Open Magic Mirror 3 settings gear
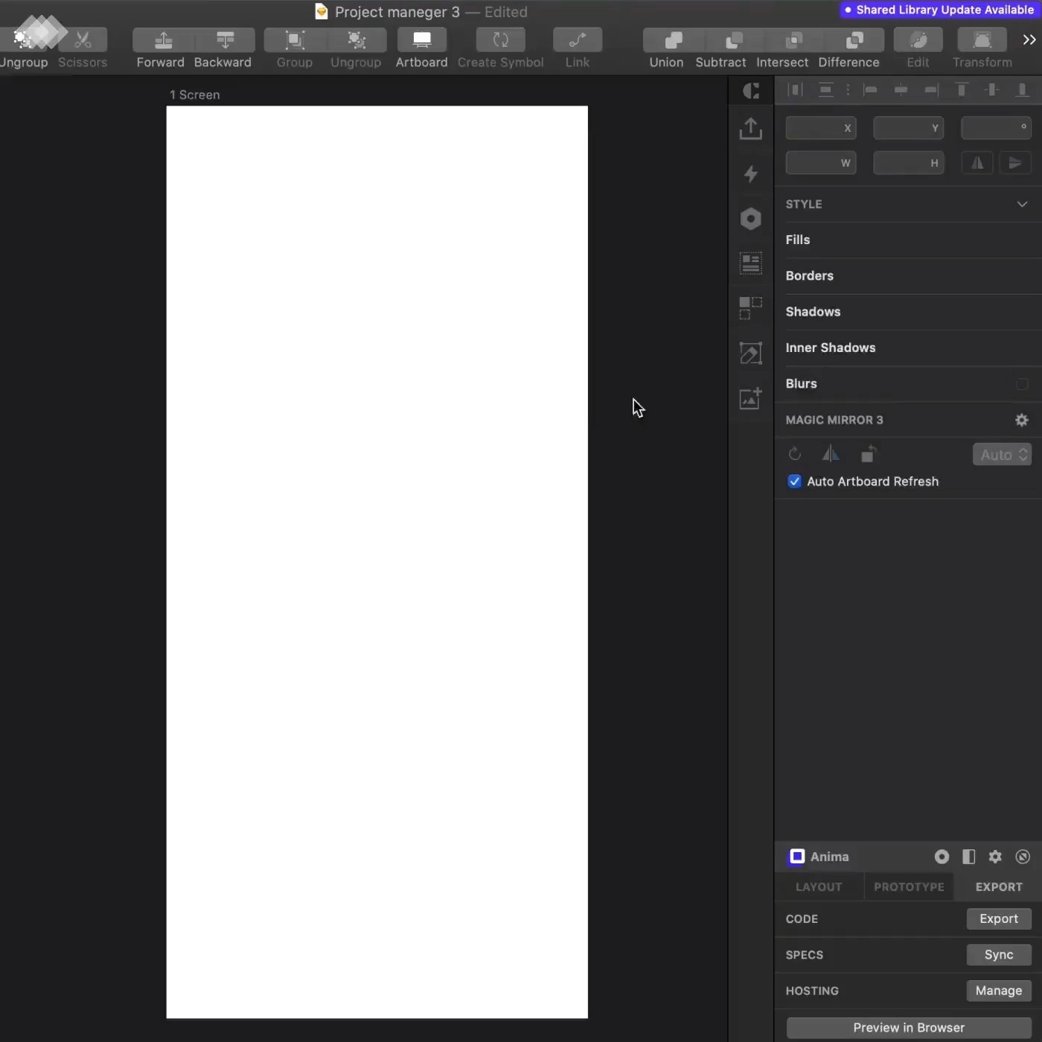This screenshot has height=1042, width=1042. [x=1021, y=421]
